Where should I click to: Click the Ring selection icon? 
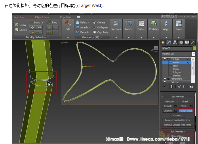[x=49, y=22]
